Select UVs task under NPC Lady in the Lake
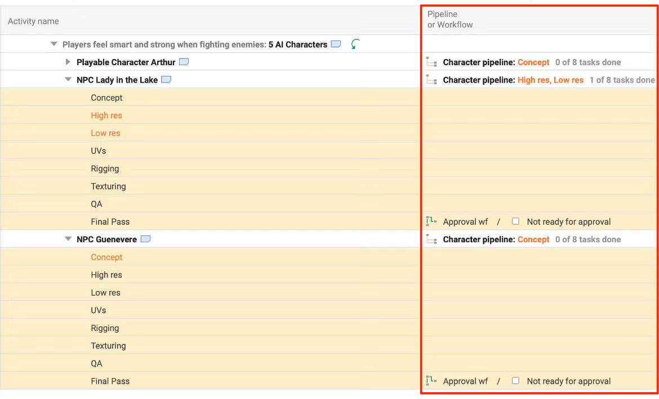The image size is (659, 399). tap(99, 151)
